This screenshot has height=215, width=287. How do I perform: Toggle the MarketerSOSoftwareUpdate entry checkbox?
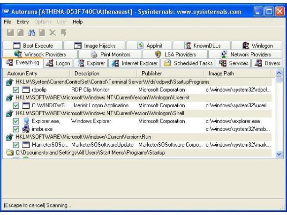16,145
